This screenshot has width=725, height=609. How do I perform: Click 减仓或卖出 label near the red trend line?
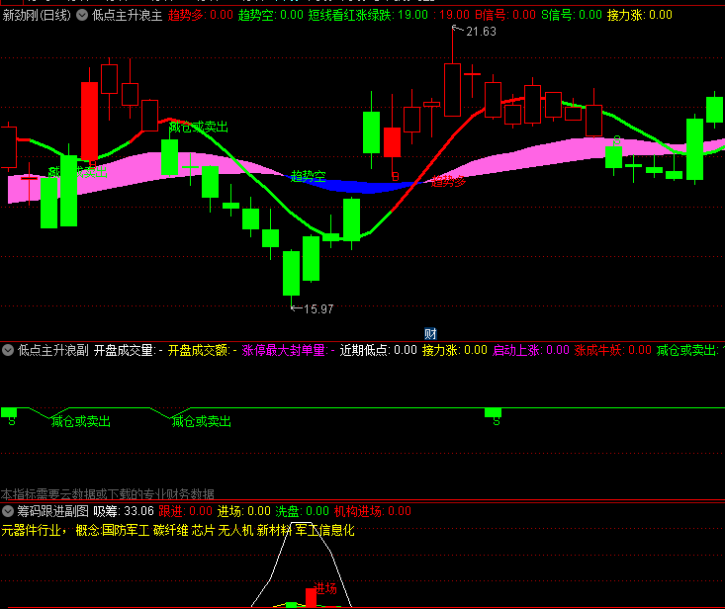tap(199, 128)
